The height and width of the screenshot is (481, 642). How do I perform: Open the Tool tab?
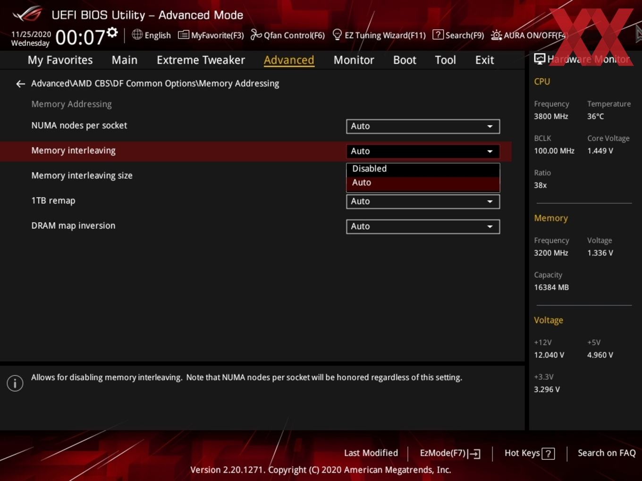click(445, 60)
